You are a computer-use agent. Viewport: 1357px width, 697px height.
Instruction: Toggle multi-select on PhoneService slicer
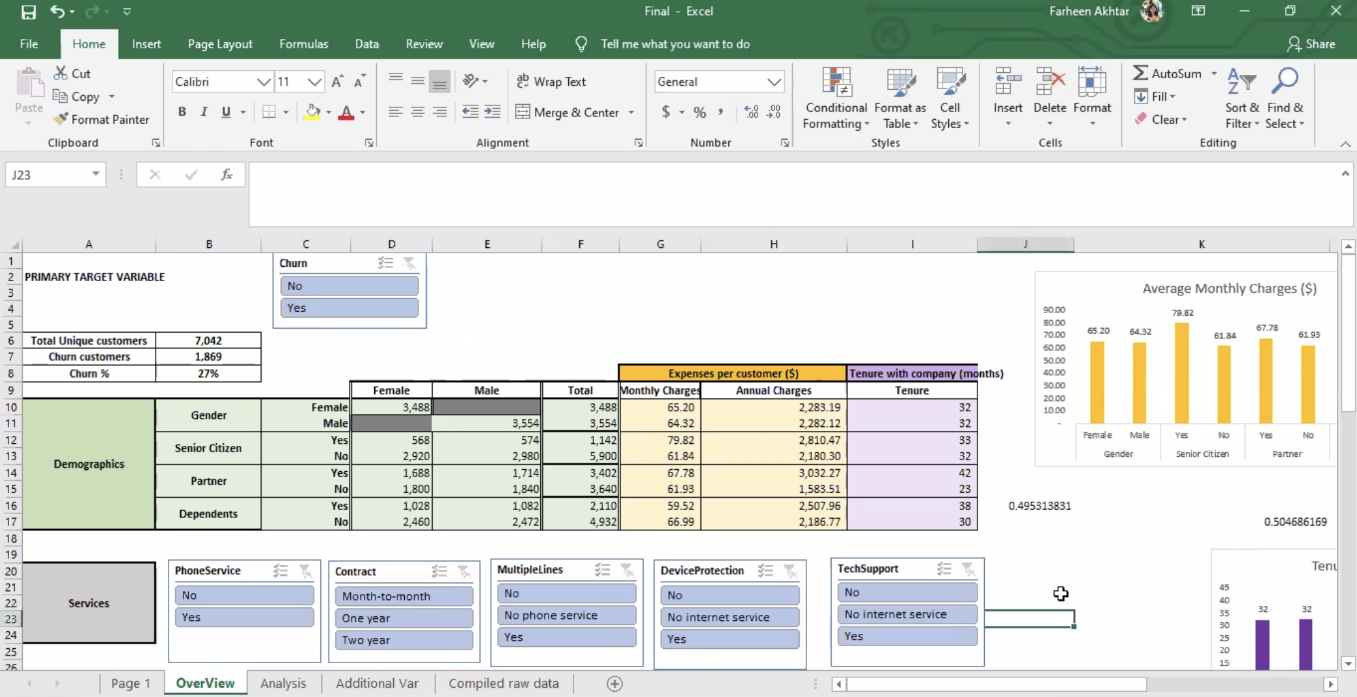pyautogui.click(x=281, y=571)
